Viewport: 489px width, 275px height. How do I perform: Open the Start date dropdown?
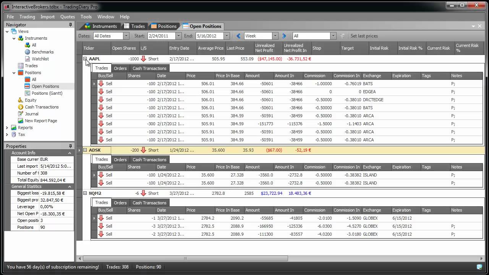pyautogui.click(x=178, y=36)
